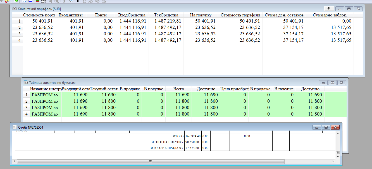Minimize the Отчёт №6763504 window
This screenshot has height=169, width=372.
coord(316,127)
